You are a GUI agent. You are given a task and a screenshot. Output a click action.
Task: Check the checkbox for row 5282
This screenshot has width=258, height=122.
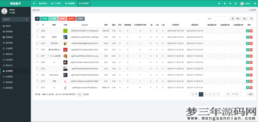pos(37,30)
